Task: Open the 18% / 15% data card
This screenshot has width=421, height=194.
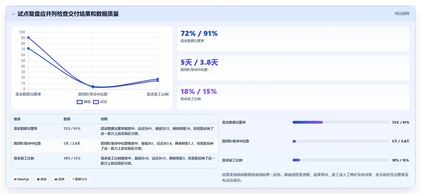Action: 293,97
